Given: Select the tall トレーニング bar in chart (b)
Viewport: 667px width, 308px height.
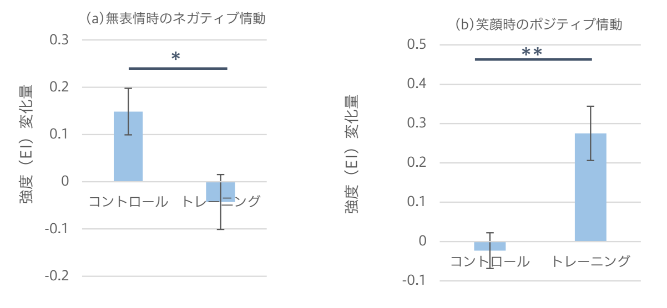Looking at the screenshot, I should point(591,187).
